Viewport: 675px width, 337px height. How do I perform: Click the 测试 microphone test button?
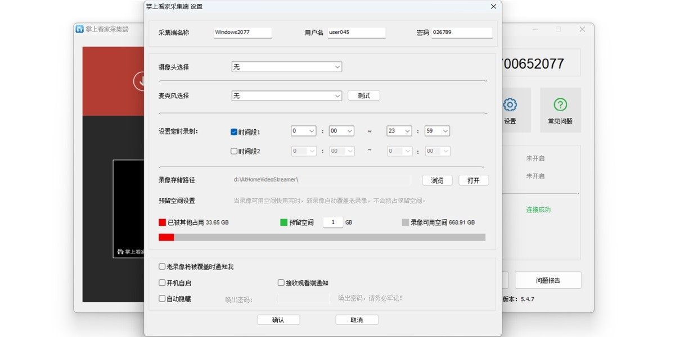(x=364, y=95)
